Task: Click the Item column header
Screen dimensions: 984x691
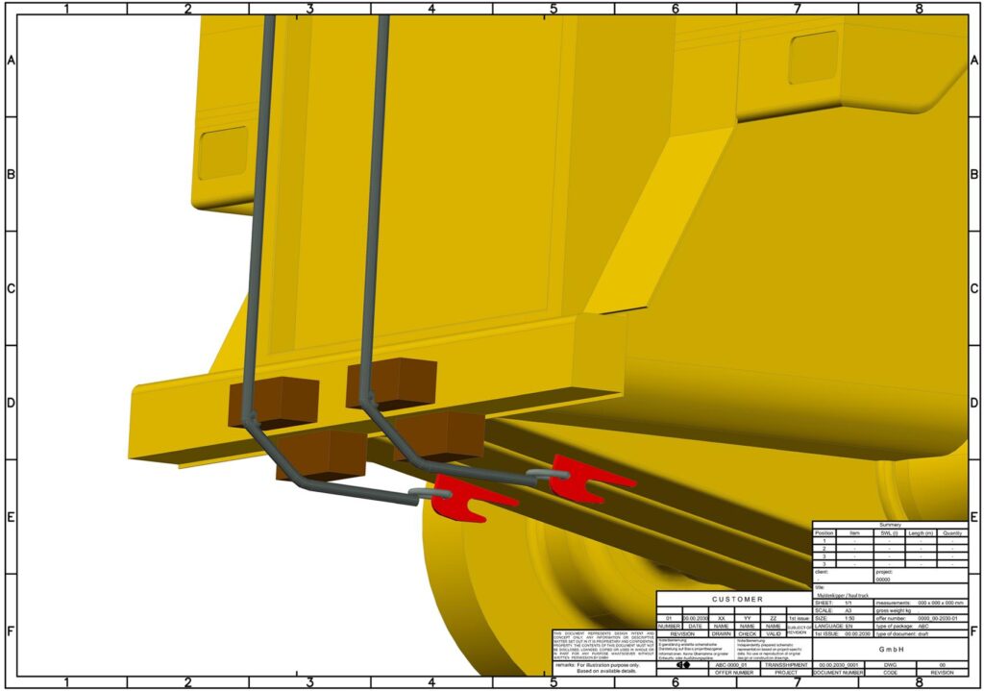Action: pos(854,532)
